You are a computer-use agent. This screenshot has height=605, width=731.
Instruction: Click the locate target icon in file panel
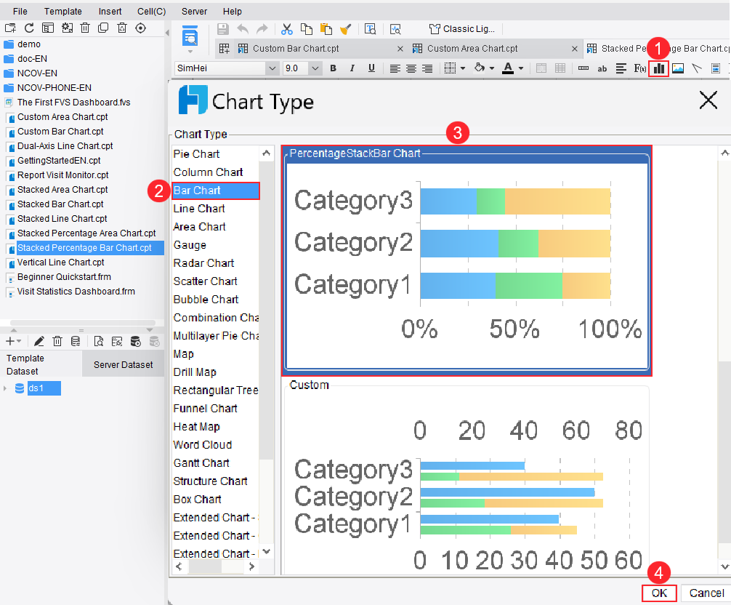[140, 28]
